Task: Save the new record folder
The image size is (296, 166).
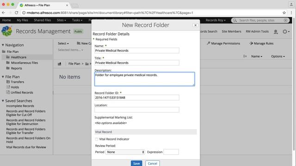Action: (136, 163)
